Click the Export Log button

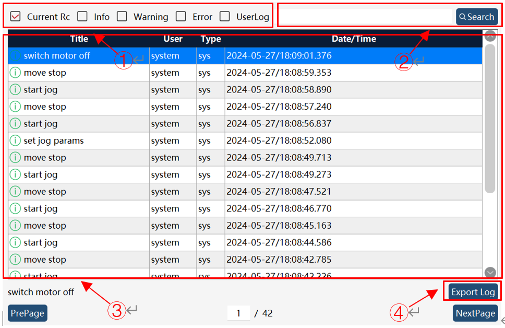pyautogui.click(x=473, y=292)
